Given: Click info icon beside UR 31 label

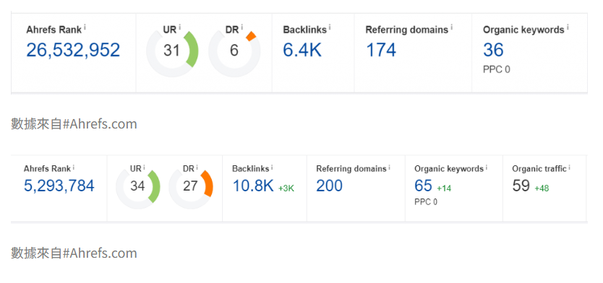Looking at the screenshot, I should 179,27.
